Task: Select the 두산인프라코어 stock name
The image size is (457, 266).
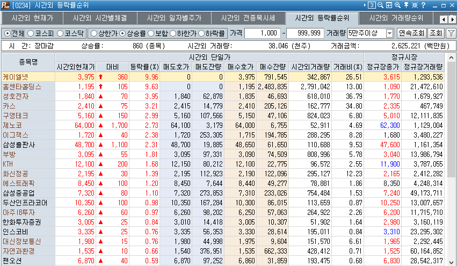Action: [25, 203]
